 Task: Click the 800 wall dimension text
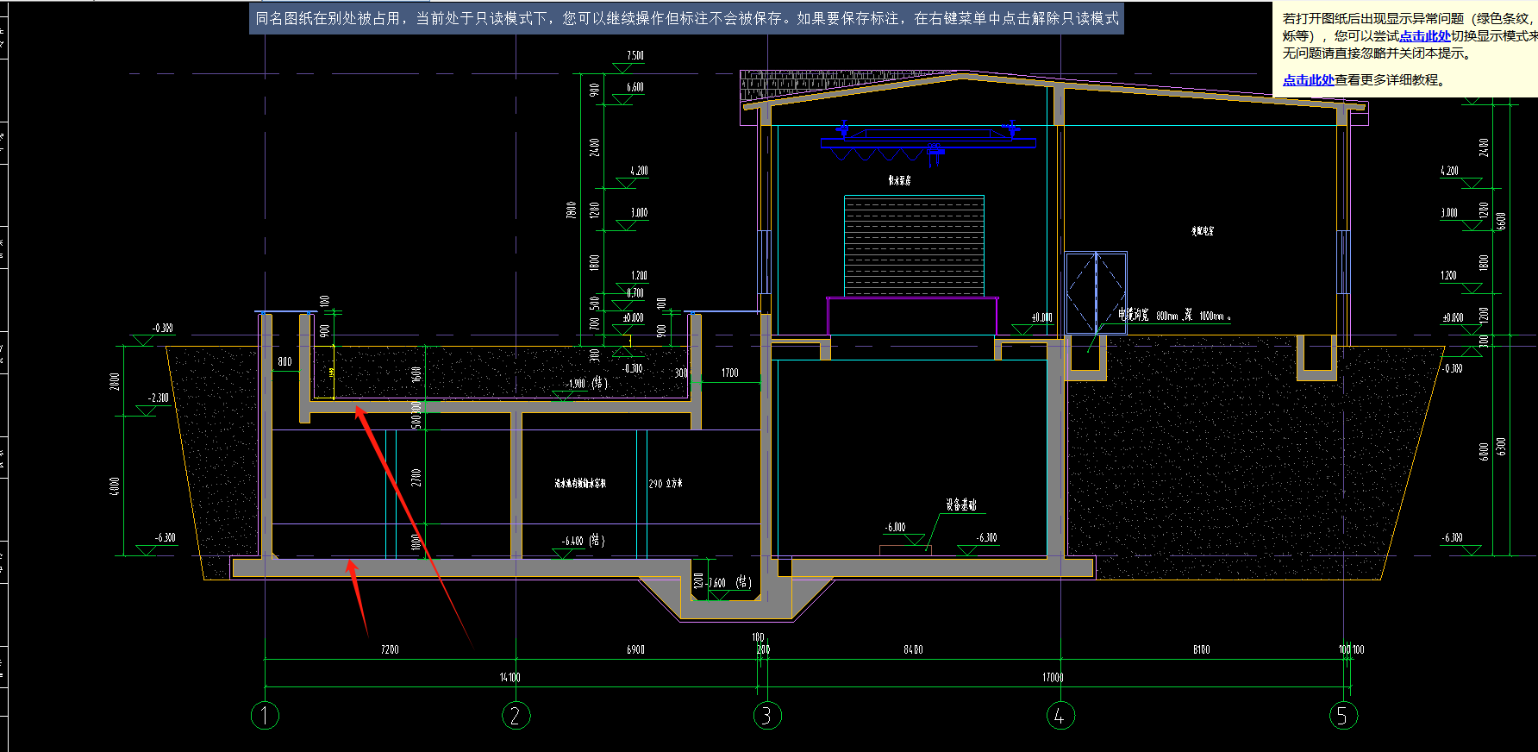[284, 361]
